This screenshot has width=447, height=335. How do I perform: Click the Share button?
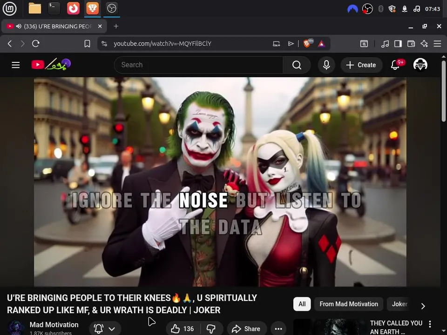247,329
